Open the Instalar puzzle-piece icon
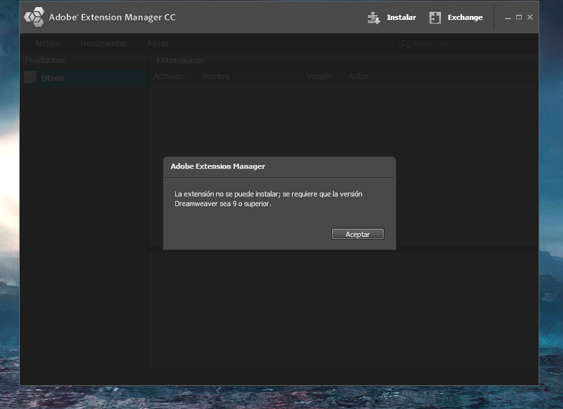The height and width of the screenshot is (409, 563). pyautogui.click(x=374, y=18)
